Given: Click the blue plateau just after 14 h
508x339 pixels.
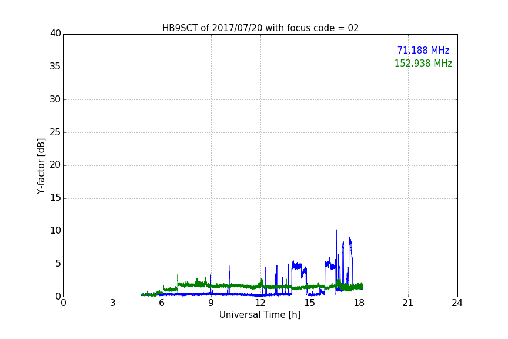Looking at the screenshot, I should point(296,267).
